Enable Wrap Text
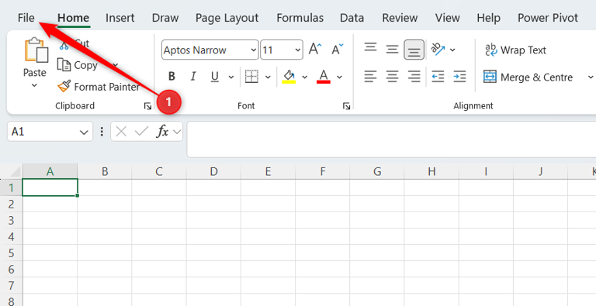The height and width of the screenshot is (306, 596). pyautogui.click(x=516, y=50)
